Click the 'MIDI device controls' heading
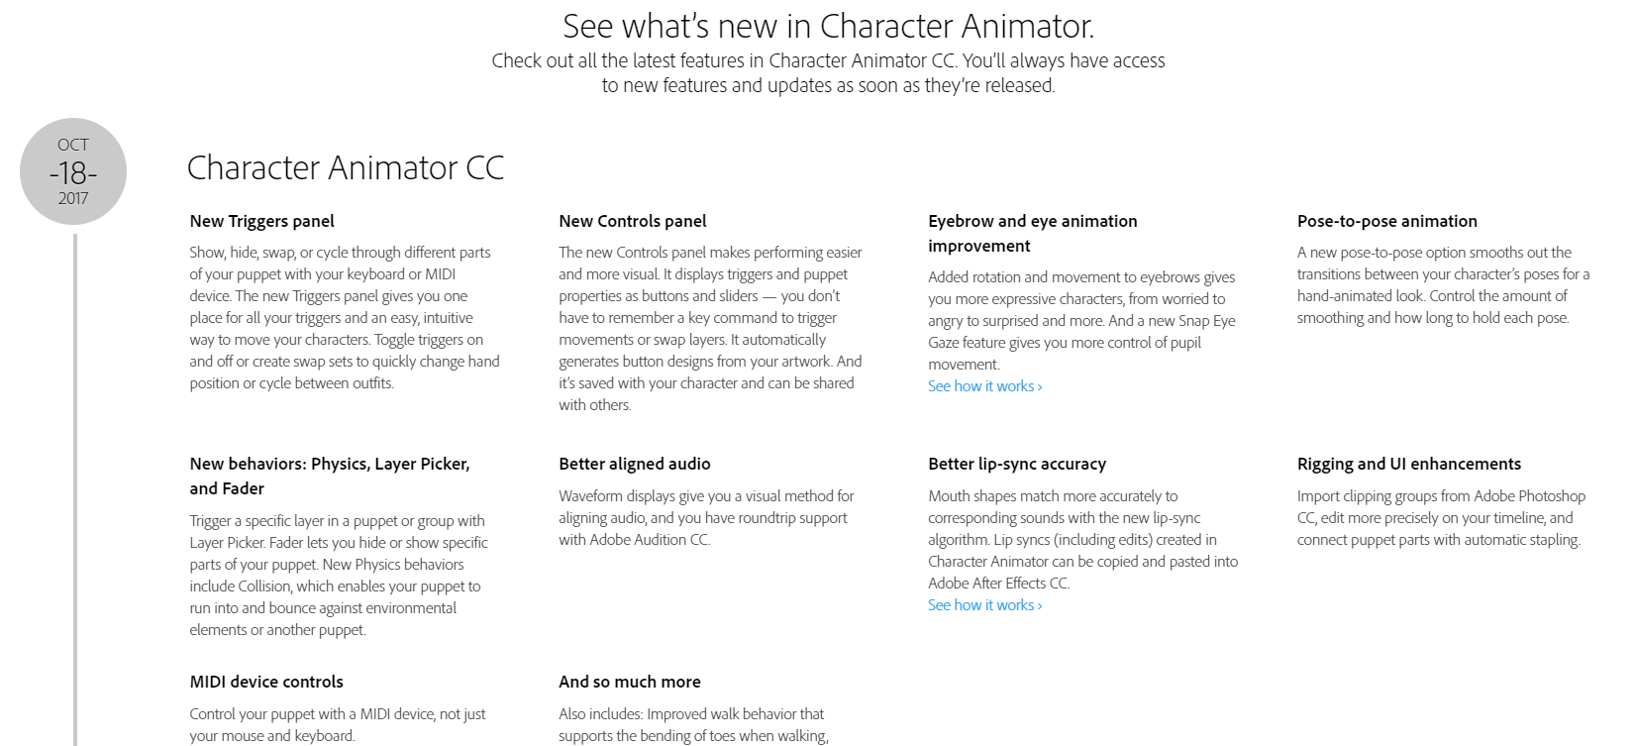The image size is (1635, 746). pos(266,682)
